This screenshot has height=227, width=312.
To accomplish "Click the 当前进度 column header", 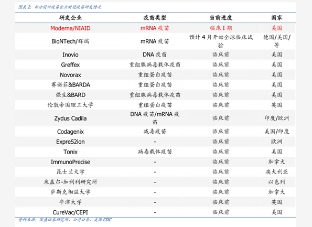I will click(x=221, y=18).
